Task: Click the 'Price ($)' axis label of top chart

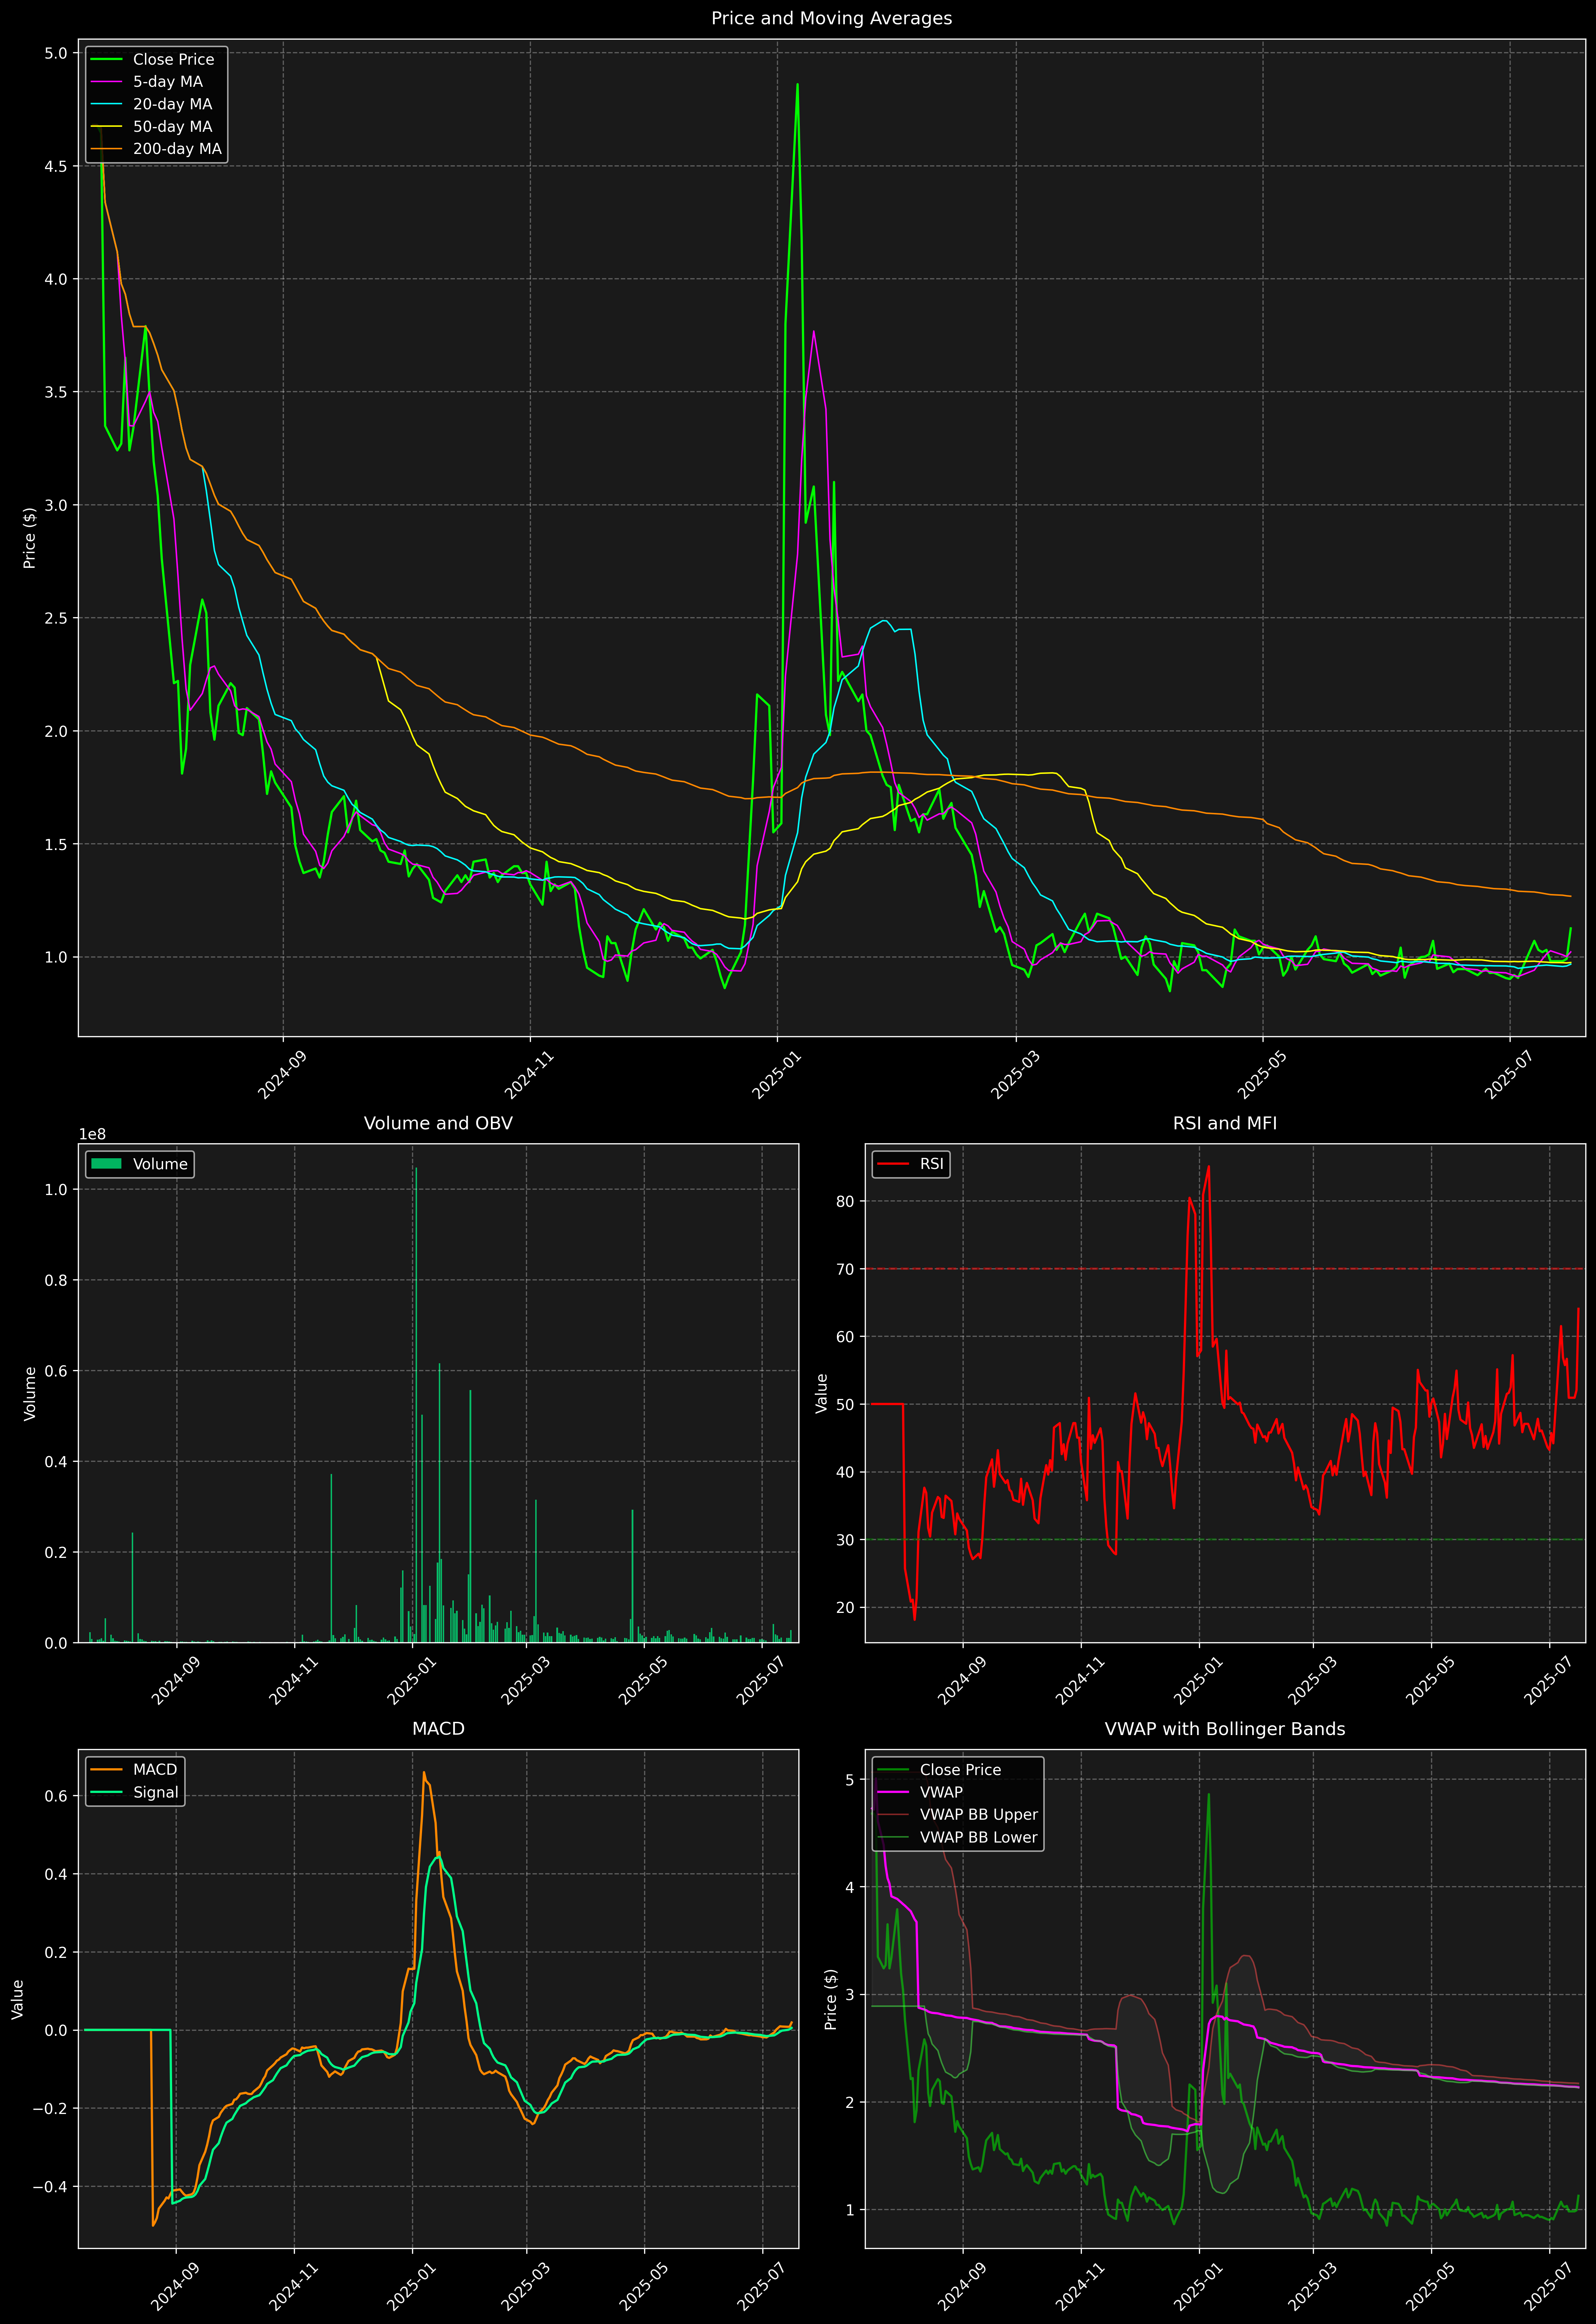Action: coord(30,538)
